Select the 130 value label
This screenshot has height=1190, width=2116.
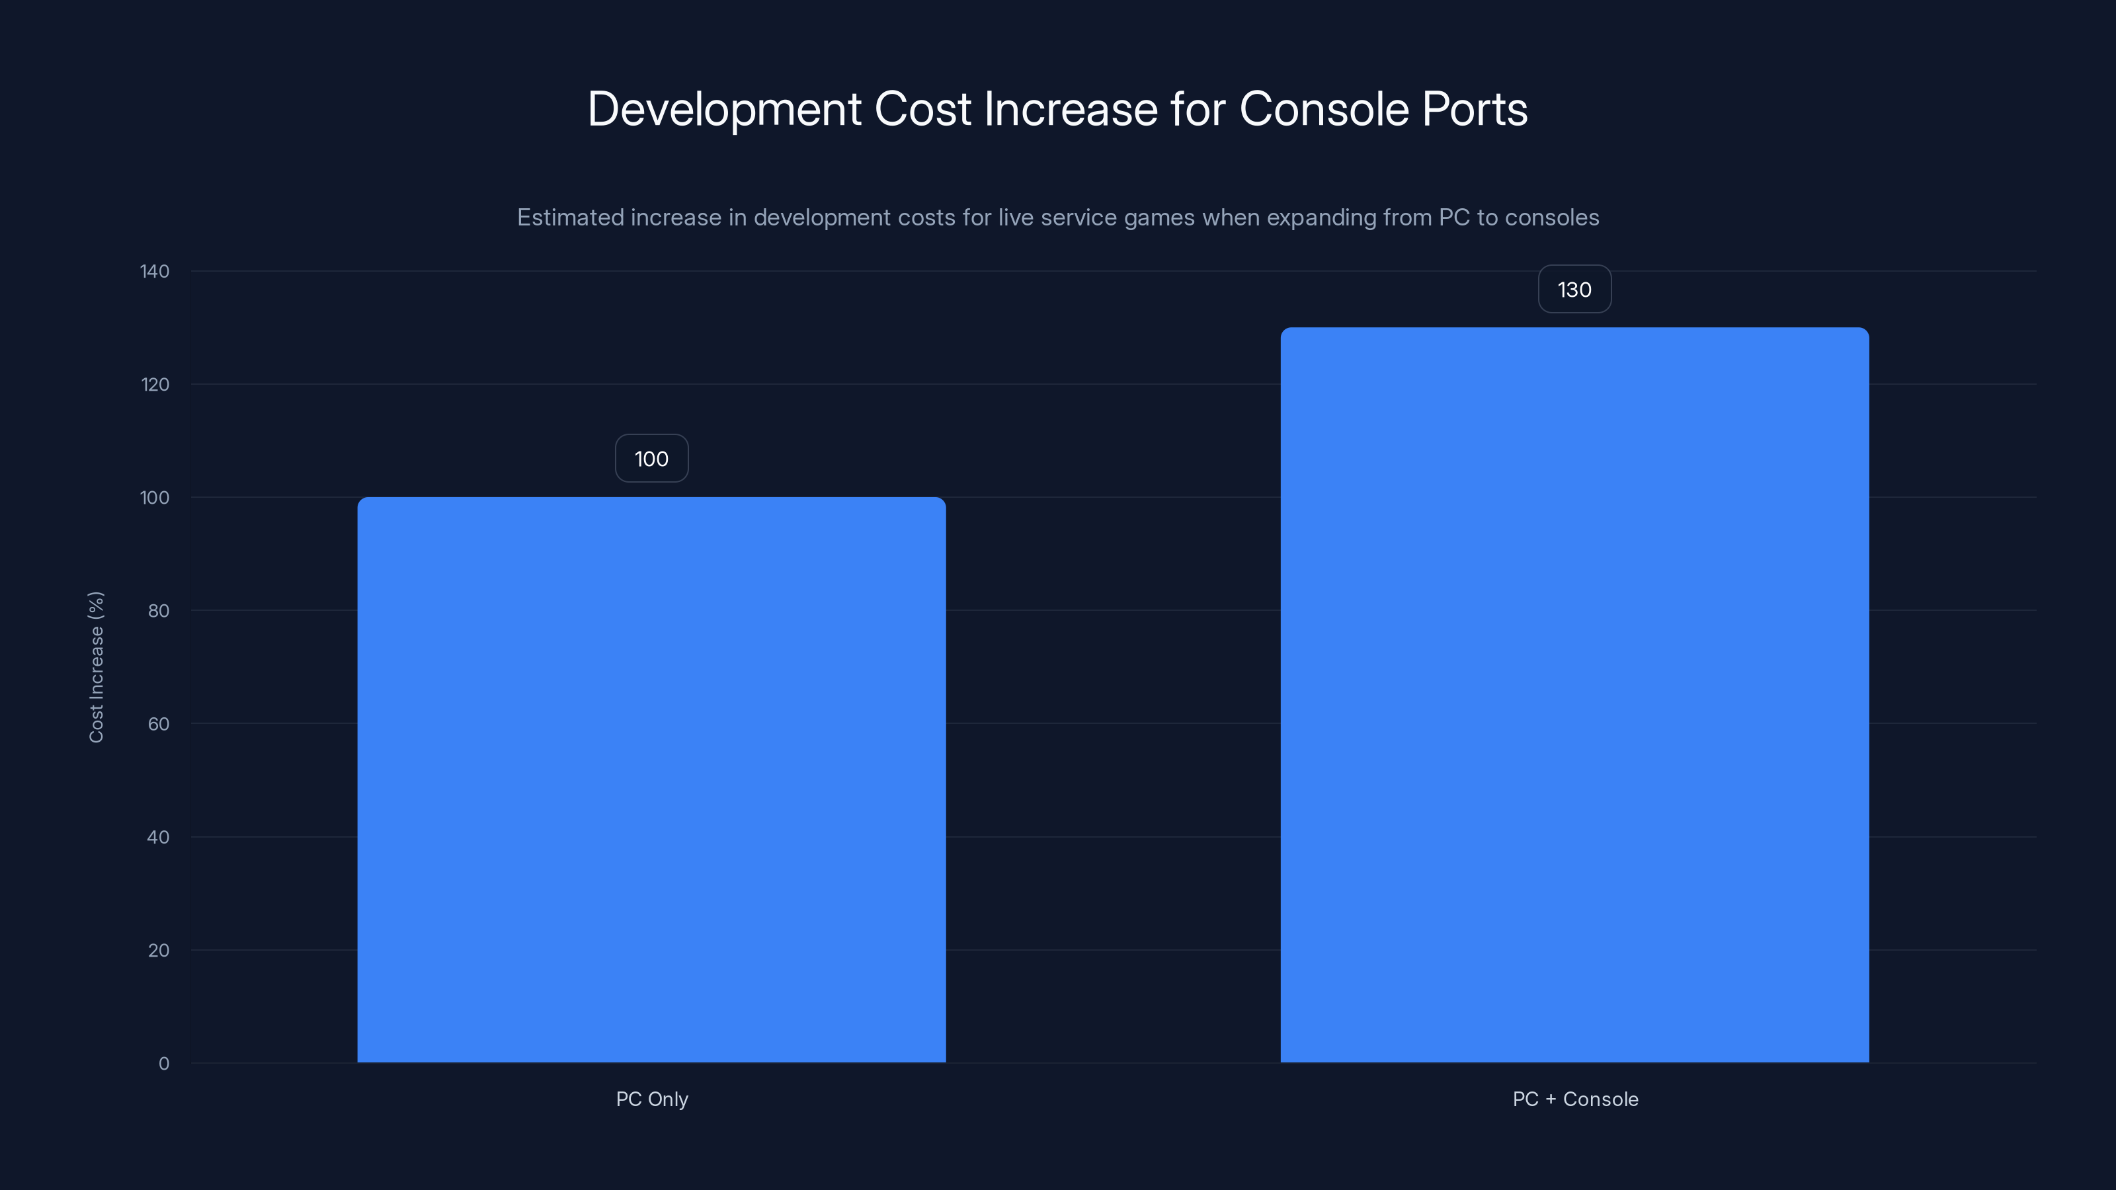coord(1574,289)
